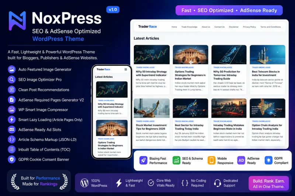Image resolution: width=295 pixels, height=196 pixels.
Task: Click Trade Knowledge tag above Best Telecom Stocks
Action: (x=261, y=67)
